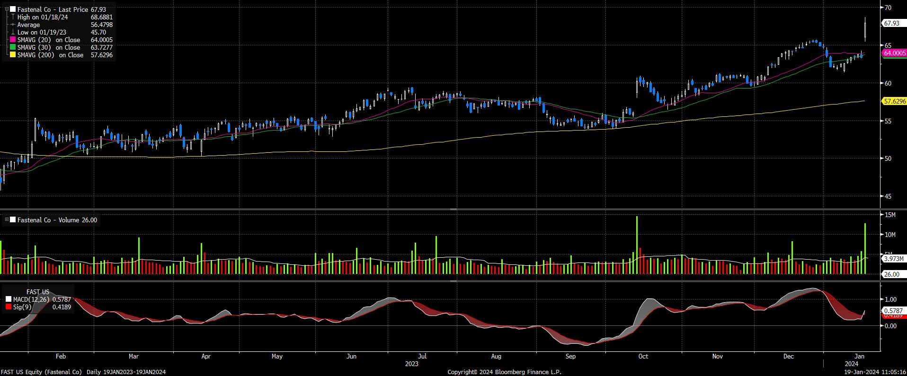Click the red Sig(9) color swatch
This screenshot has width=907, height=376.
[8, 307]
